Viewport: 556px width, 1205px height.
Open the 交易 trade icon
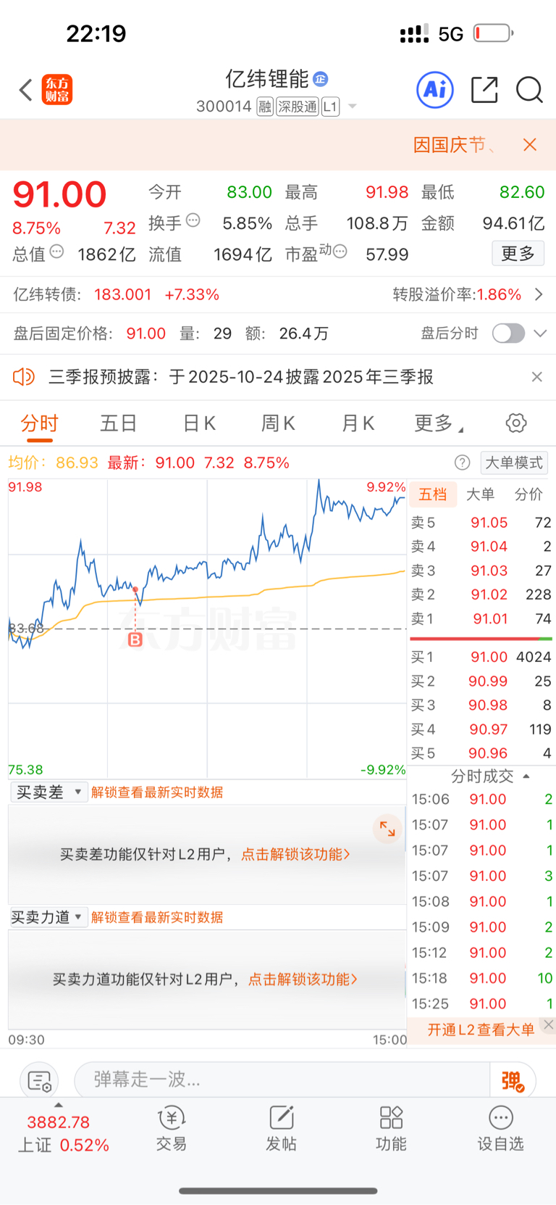(x=172, y=1130)
